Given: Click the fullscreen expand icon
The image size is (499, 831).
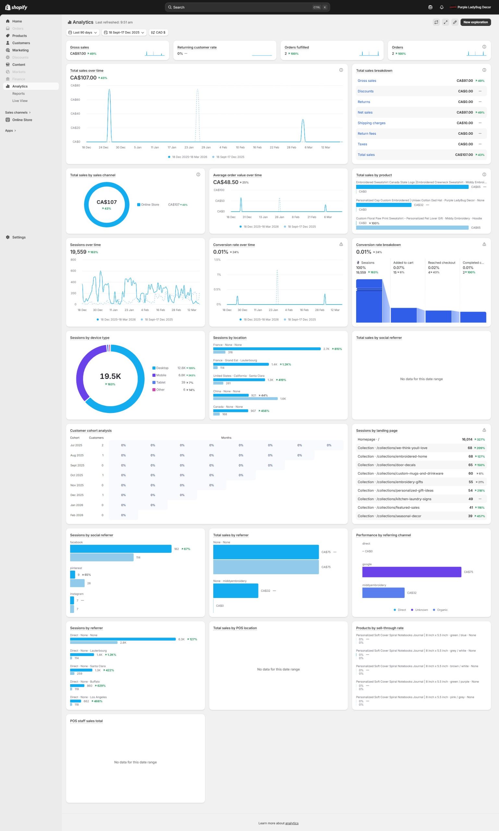Looking at the screenshot, I should pyautogui.click(x=445, y=22).
